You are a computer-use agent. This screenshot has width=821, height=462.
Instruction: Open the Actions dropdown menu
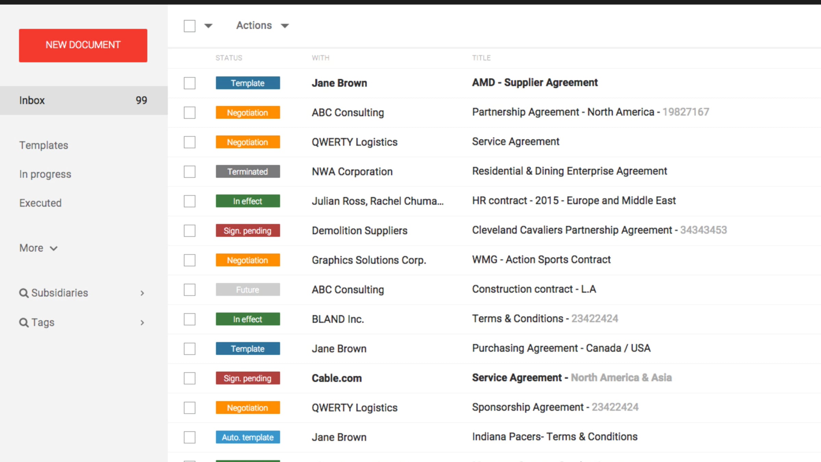tap(262, 26)
